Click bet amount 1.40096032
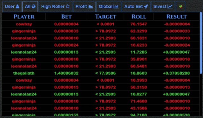This screenshot has height=118, width=203. click(66, 73)
